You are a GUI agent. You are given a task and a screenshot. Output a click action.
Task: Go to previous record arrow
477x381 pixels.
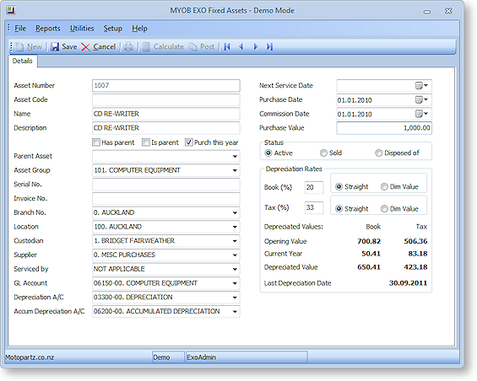click(241, 47)
